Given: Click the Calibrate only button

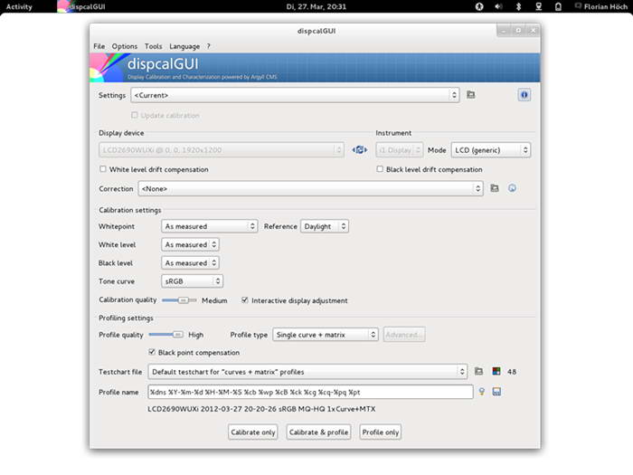Looking at the screenshot, I should (252, 432).
